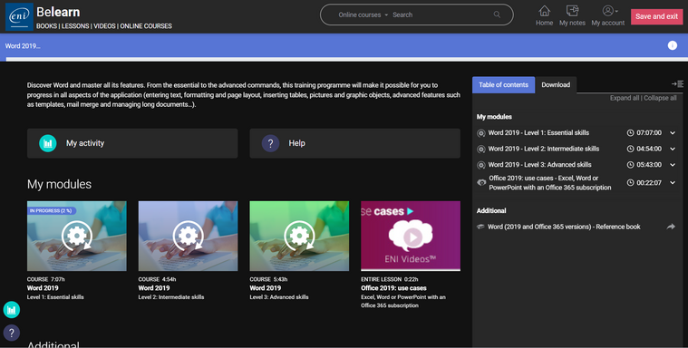
Task: Click module icon beside Word 2019 Level 1 row
Action: pos(481,133)
